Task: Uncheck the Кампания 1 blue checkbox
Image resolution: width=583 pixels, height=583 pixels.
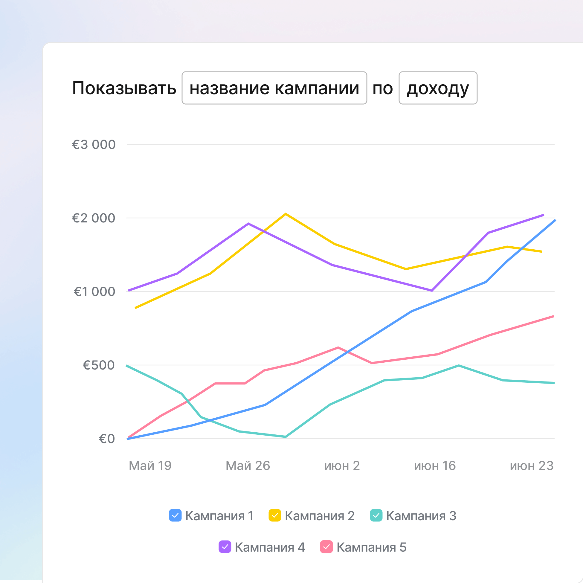Action: coord(175,515)
